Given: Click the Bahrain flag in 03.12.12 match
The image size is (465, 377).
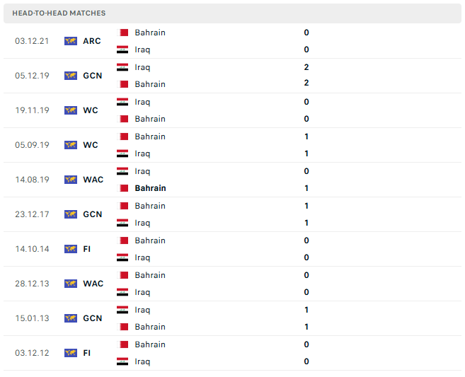Looking at the screenshot, I should (122, 344).
